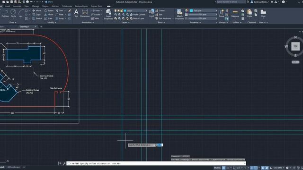Click Match Properties tool
Image resolution: width=303 pixels, height=170 pixels.
pos(179,14)
